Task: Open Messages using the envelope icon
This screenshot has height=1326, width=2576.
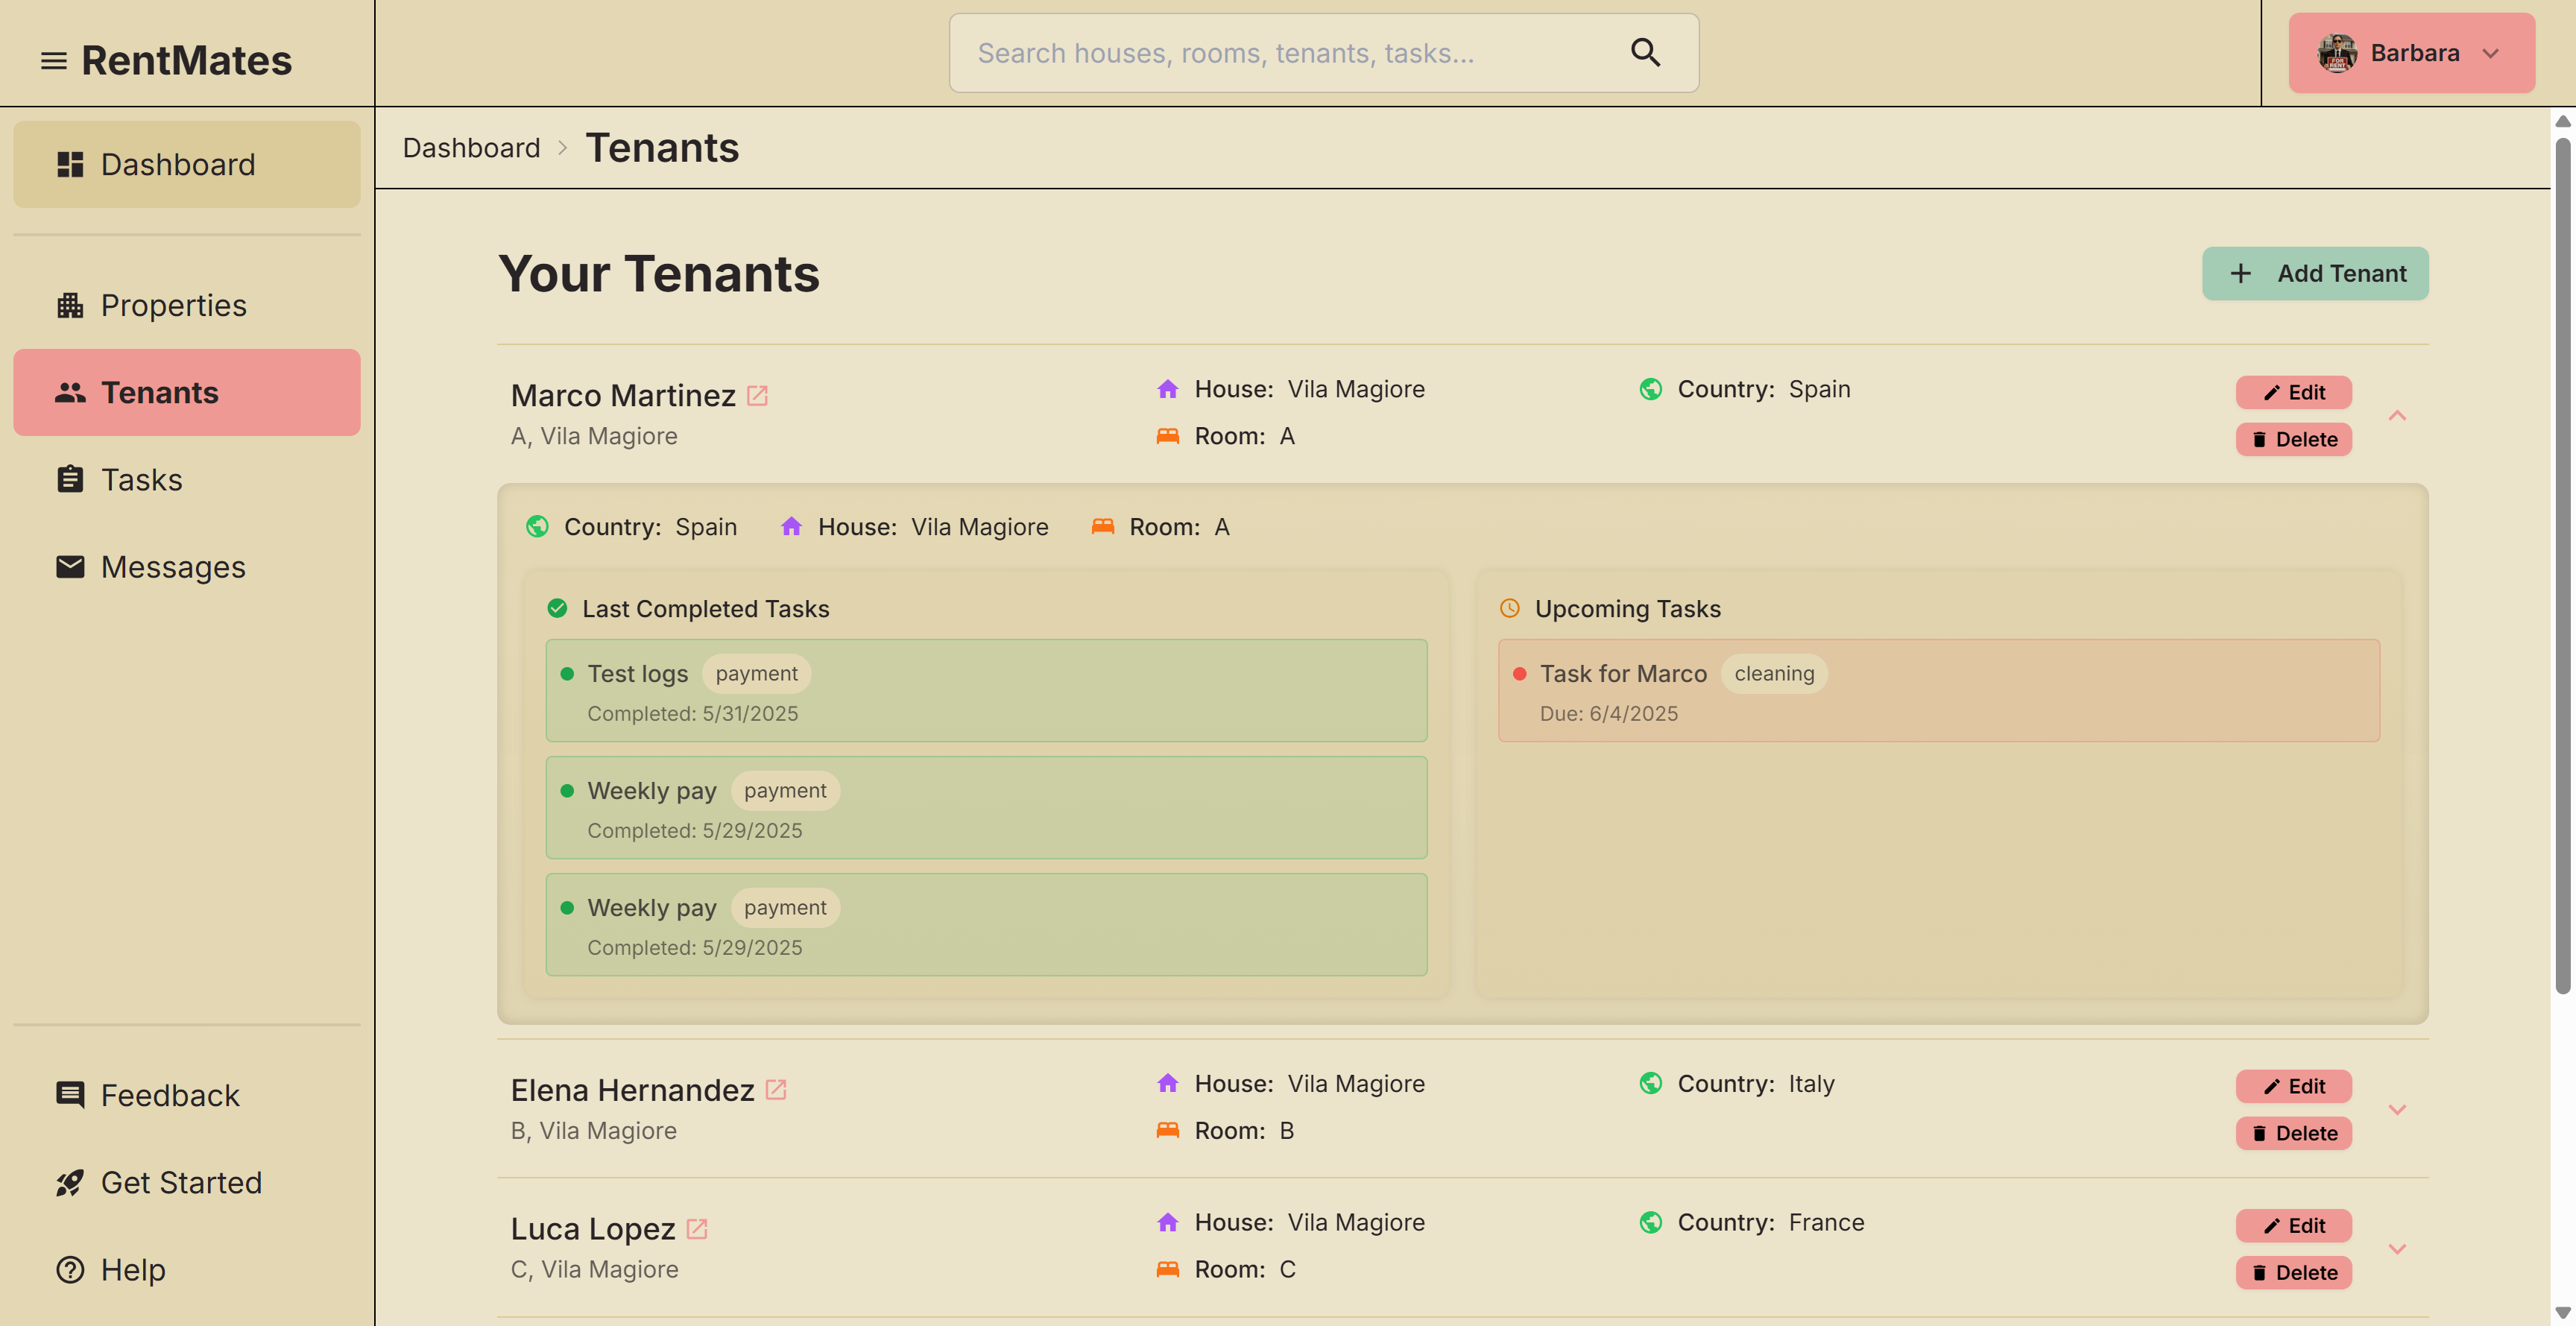Action: [69, 566]
